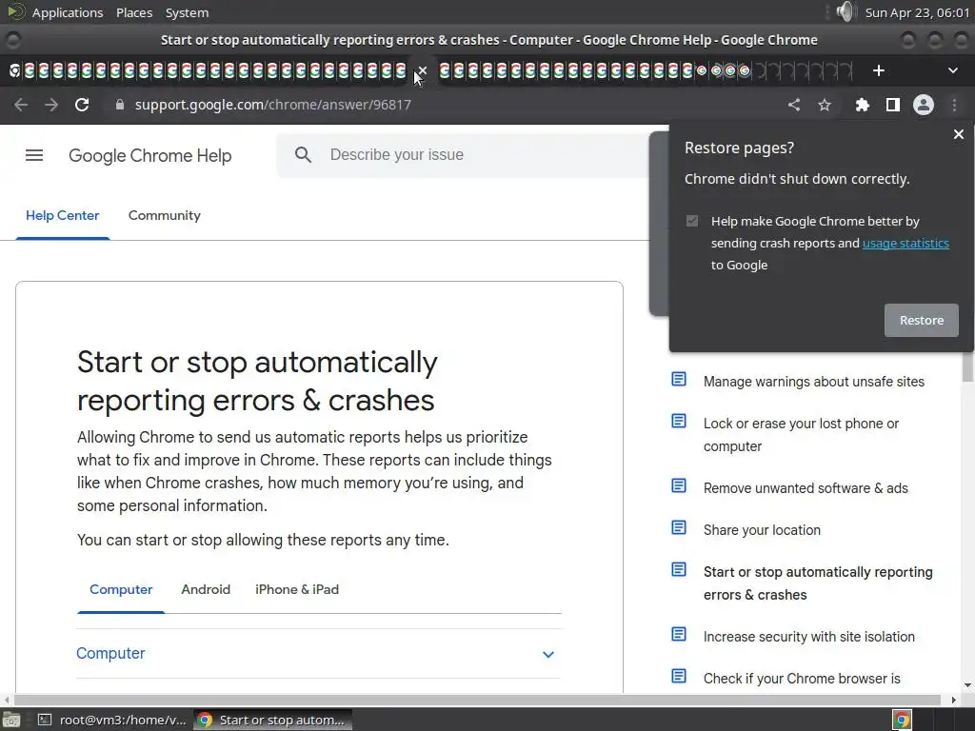
Task: Click article icon beside 'Increase security with site isolation'
Action: tap(679, 634)
